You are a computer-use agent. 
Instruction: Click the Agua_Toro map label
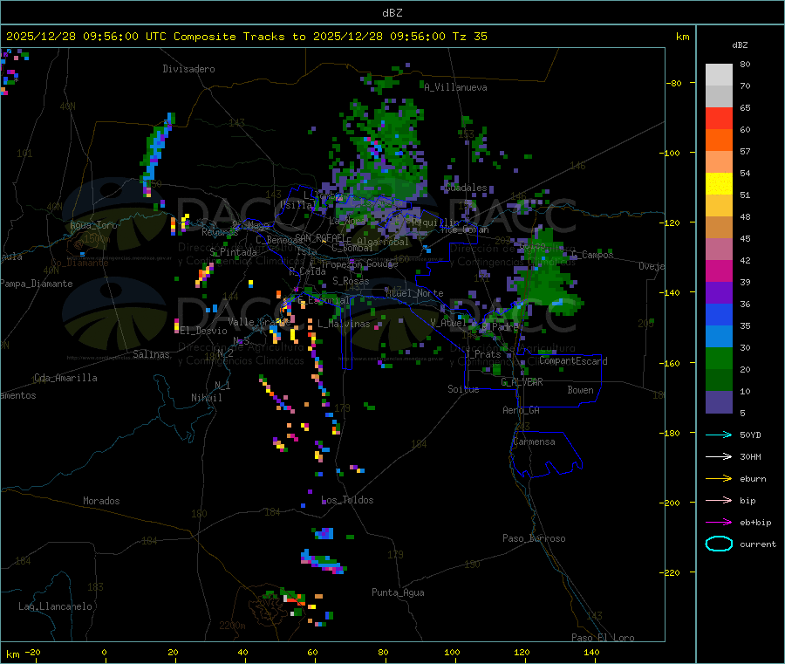(93, 225)
